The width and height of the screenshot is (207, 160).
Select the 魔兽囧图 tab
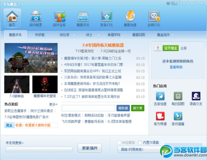click(139, 35)
